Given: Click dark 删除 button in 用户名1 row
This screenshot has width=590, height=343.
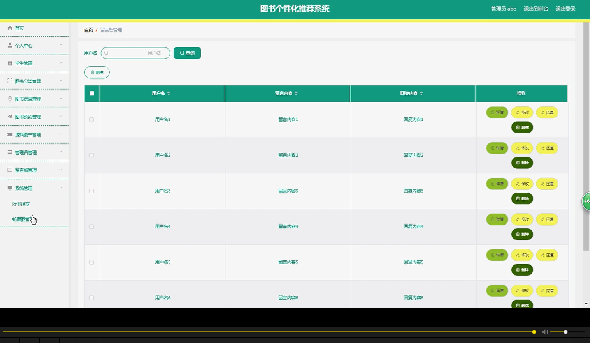Looking at the screenshot, I should pos(522,127).
